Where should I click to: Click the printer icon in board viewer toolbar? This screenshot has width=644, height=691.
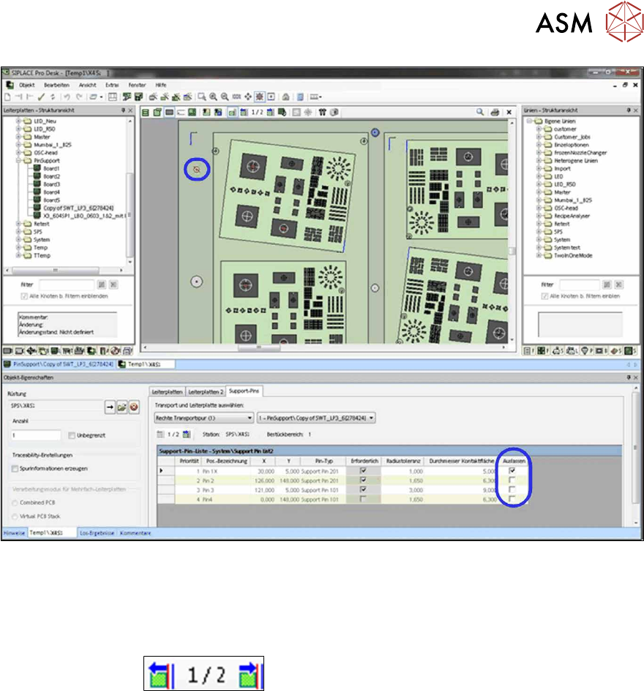click(495, 113)
